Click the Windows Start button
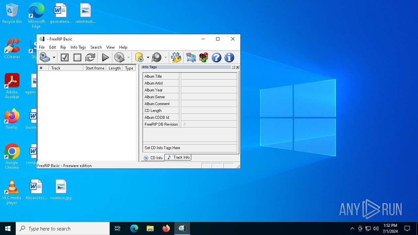Image resolution: width=418 pixels, height=235 pixels. pyautogui.click(x=8, y=228)
